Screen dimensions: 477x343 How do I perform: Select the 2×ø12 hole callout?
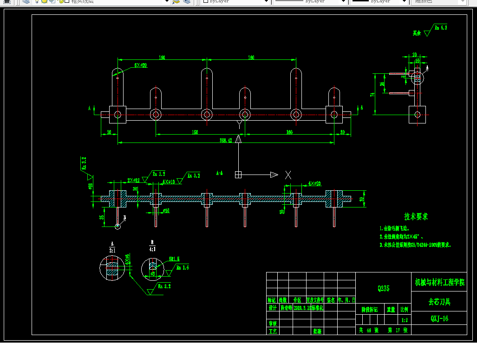[x=134, y=180]
